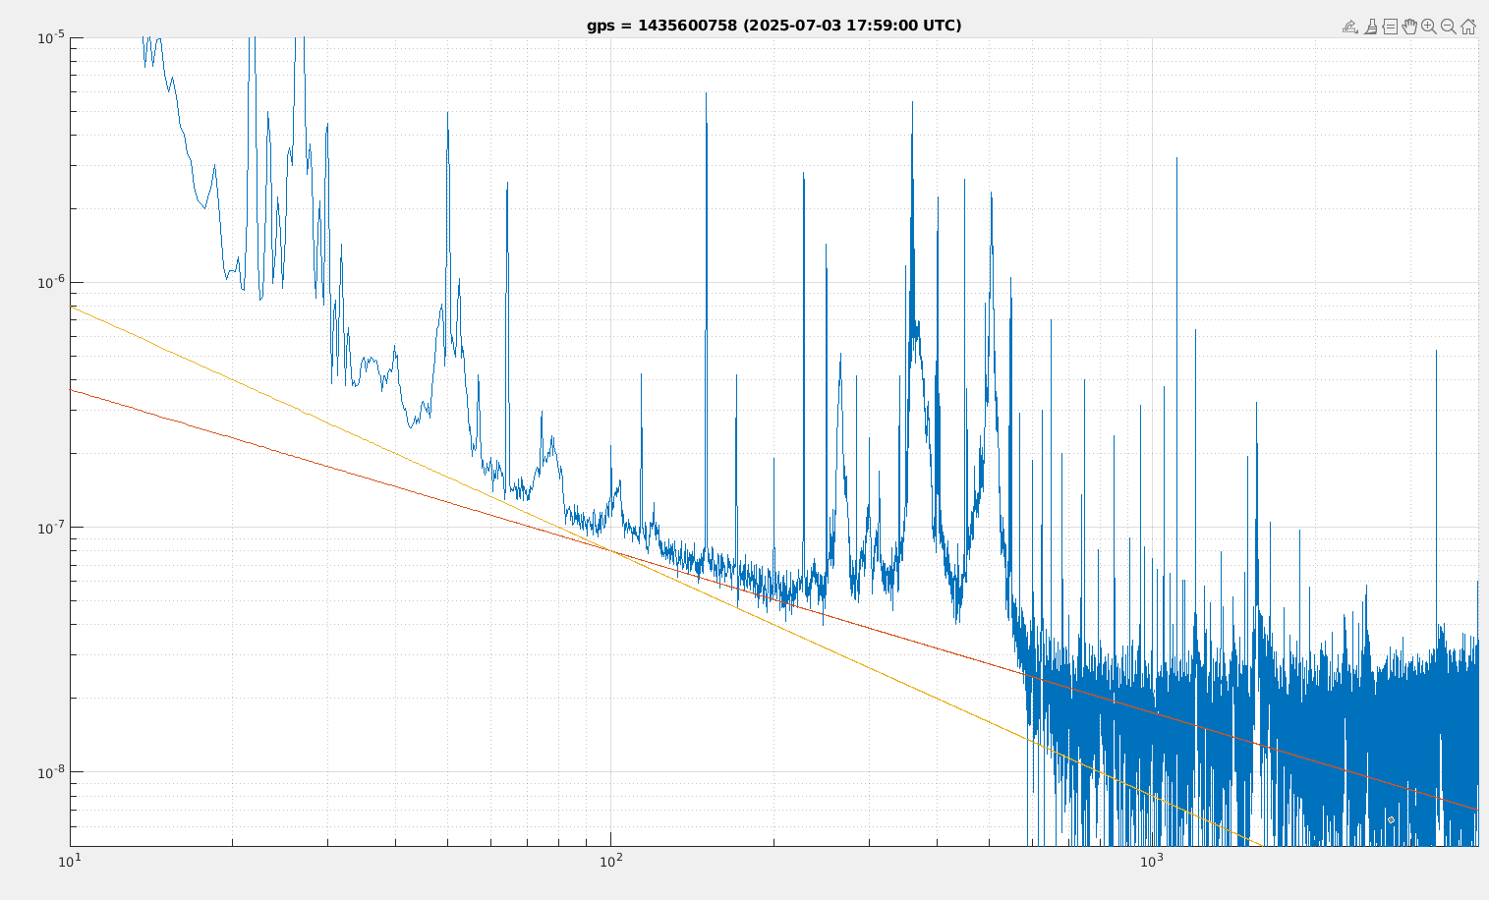This screenshot has height=900, width=1489.
Task: Click the 10^-6 y-axis tick label
Action: click(51, 283)
